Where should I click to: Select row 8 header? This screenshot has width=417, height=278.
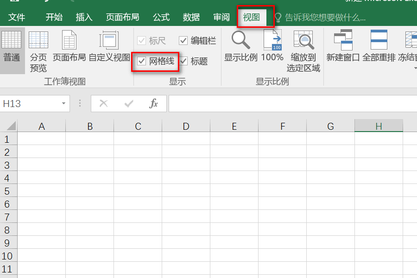point(8,230)
